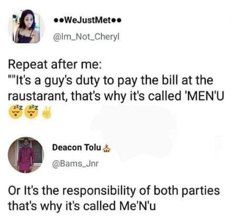Click the ••WeJustMet•• display name
The height and width of the screenshot is (221, 232).
(87, 21)
